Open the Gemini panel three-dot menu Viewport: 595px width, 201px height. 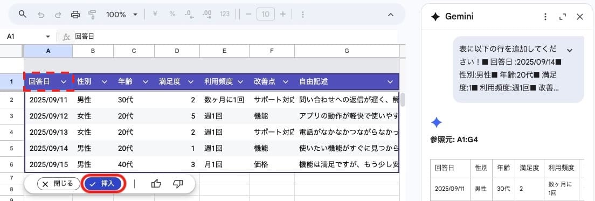click(545, 17)
